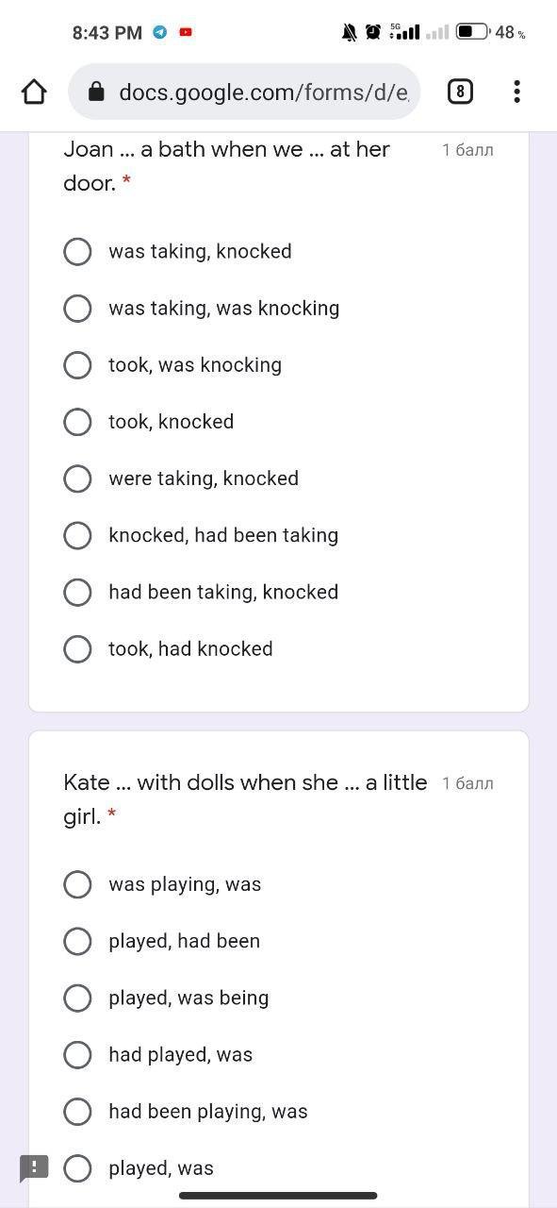Tap the padlock site security icon
The height and width of the screenshot is (1208, 557).
tap(95, 92)
